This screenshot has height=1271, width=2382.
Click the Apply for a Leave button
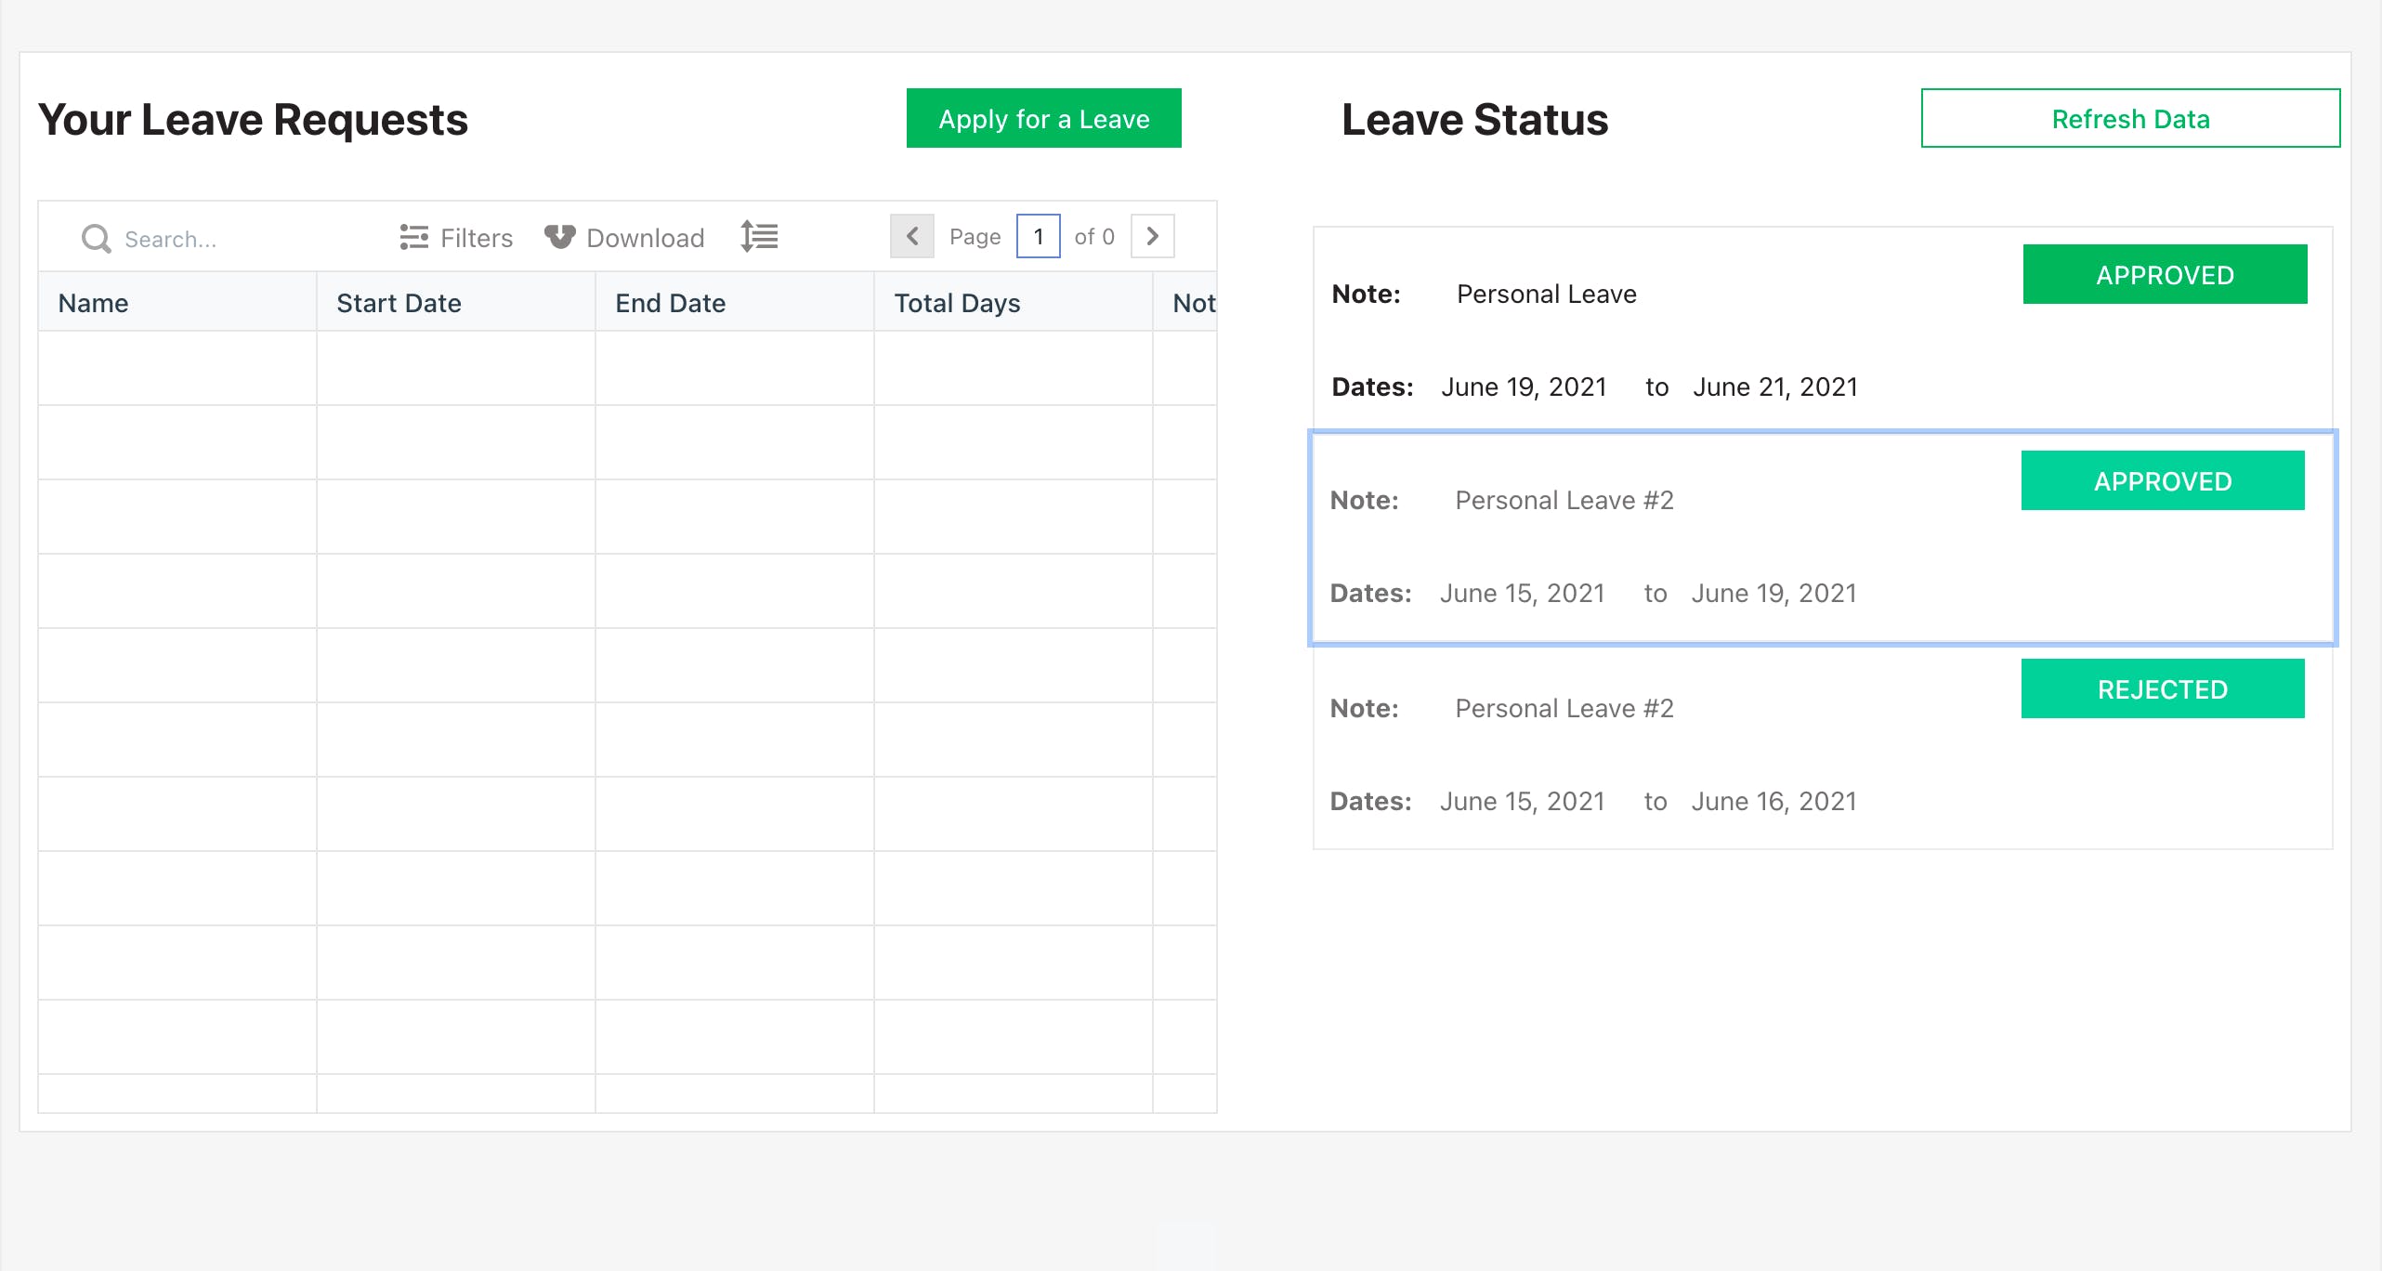(x=1043, y=119)
